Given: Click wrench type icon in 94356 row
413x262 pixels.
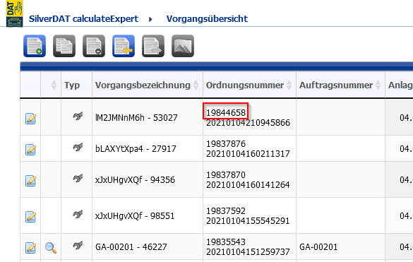Looking at the screenshot, I should pos(78,178).
